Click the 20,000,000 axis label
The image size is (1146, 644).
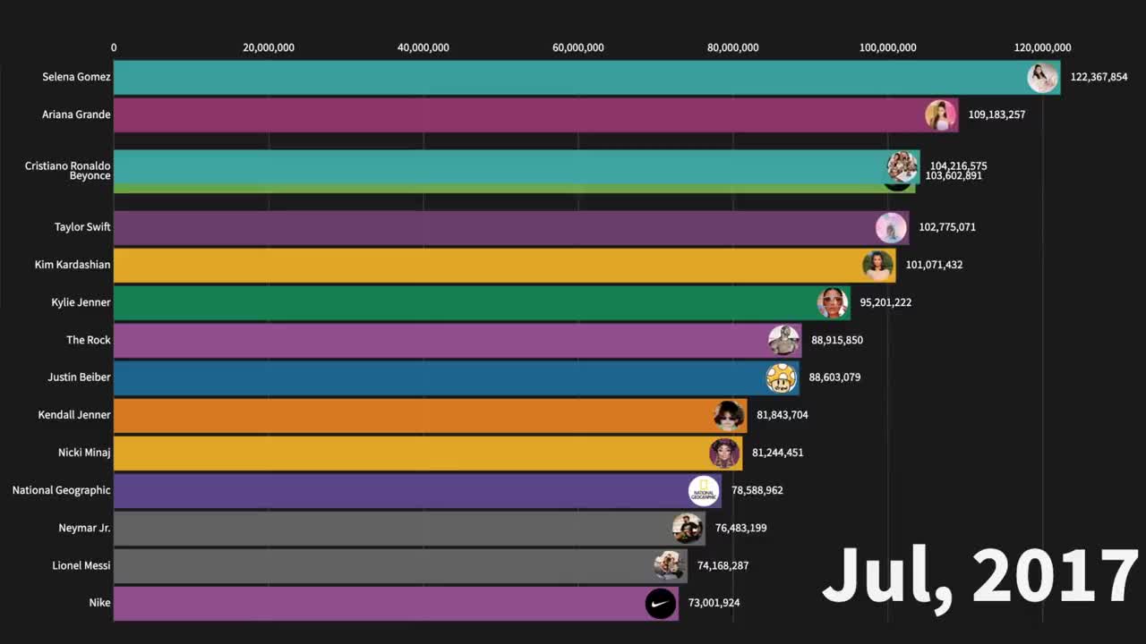click(269, 48)
